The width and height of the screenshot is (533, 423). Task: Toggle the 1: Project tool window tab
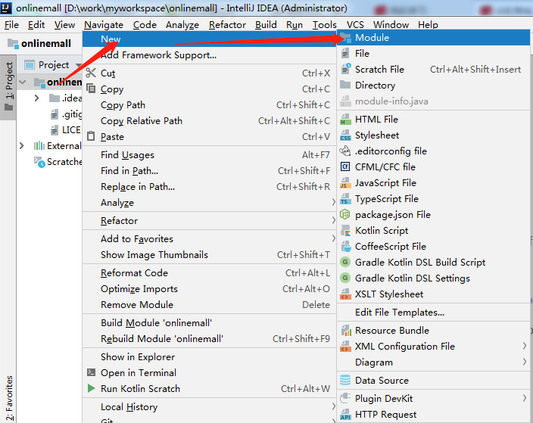tap(8, 87)
